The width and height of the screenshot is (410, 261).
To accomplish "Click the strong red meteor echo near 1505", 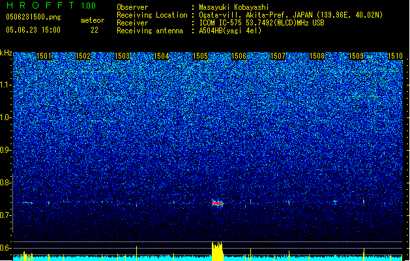I will click(x=217, y=203).
